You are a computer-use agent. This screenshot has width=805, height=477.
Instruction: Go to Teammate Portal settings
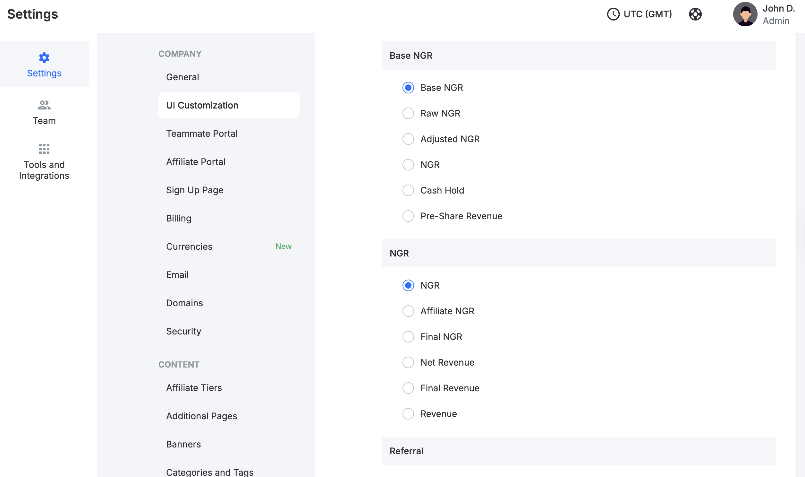coord(229,134)
